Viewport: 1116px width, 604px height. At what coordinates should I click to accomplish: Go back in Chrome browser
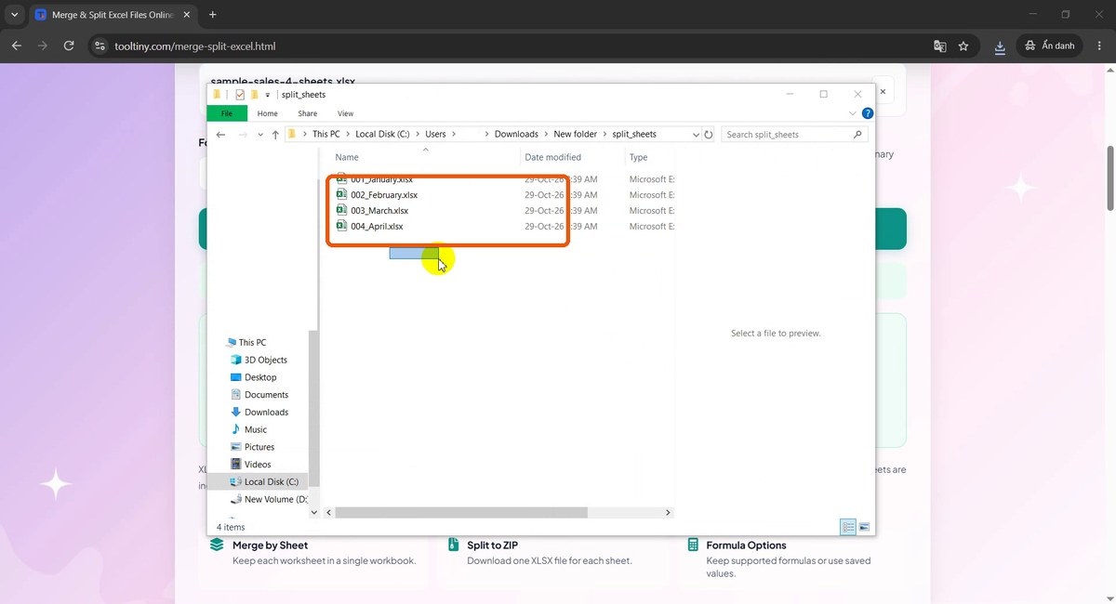point(17,46)
